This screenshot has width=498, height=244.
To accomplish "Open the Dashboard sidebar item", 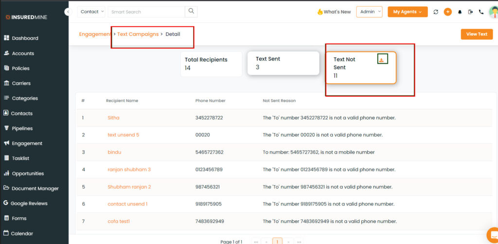I will [x=21, y=38].
